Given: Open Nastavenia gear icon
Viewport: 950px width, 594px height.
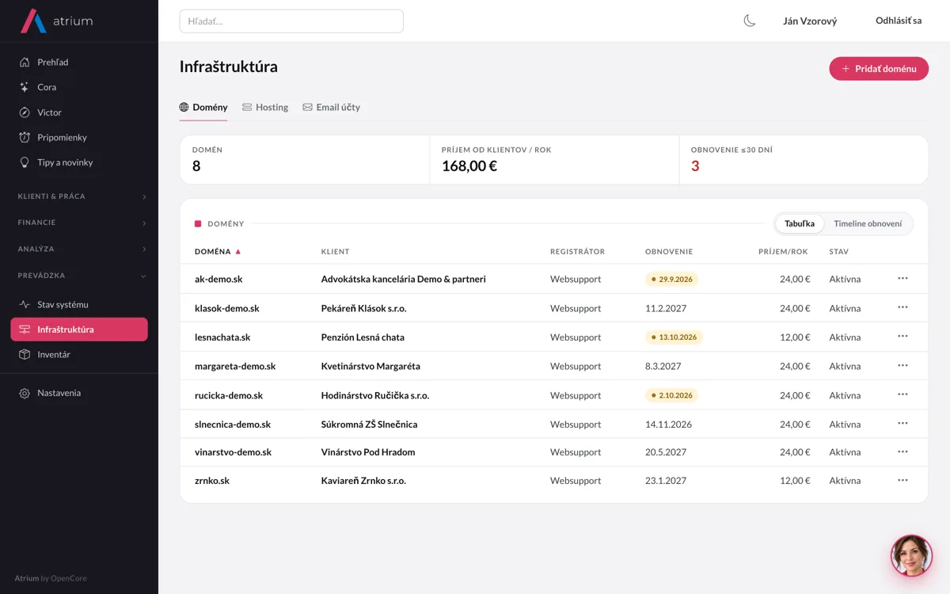Looking at the screenshot, I should coord(25,393).
